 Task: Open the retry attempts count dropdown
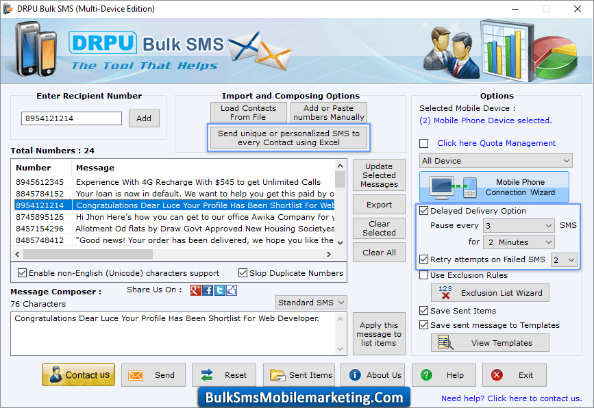tap(564, 259)
